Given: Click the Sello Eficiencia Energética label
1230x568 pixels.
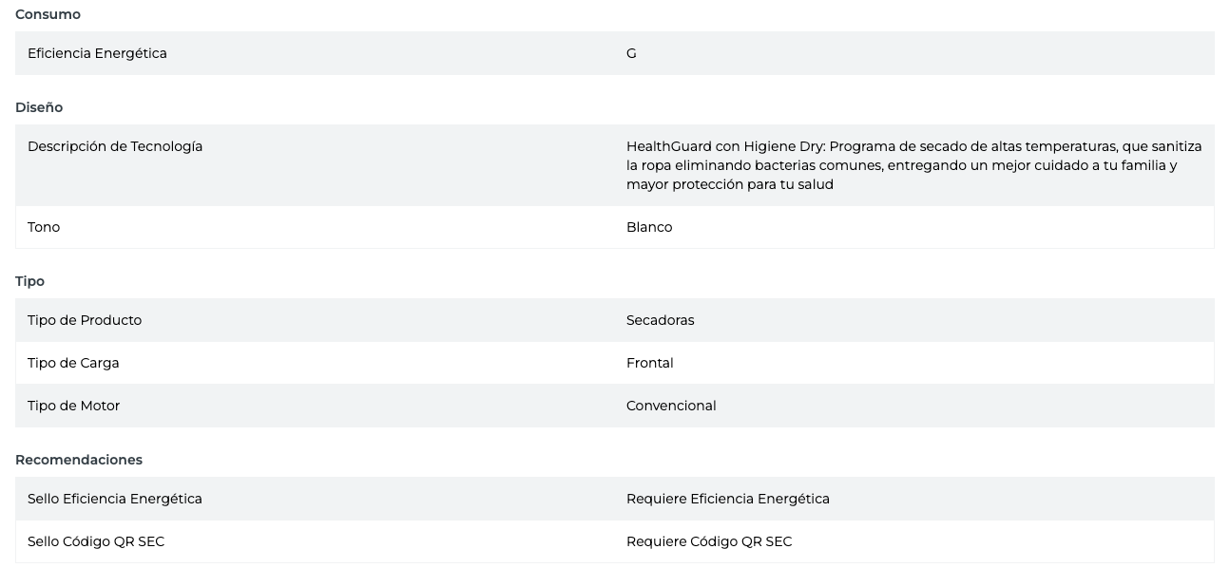Looking at the screenshot, I should coord(115,499).
